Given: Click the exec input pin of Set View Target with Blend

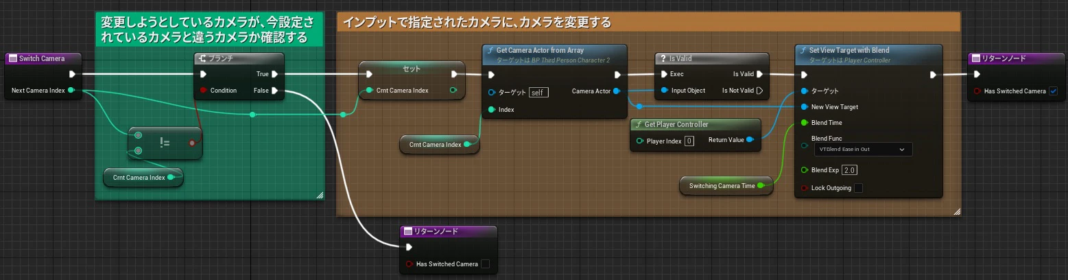Looking at the screenshot, I should tap(805, 74).
